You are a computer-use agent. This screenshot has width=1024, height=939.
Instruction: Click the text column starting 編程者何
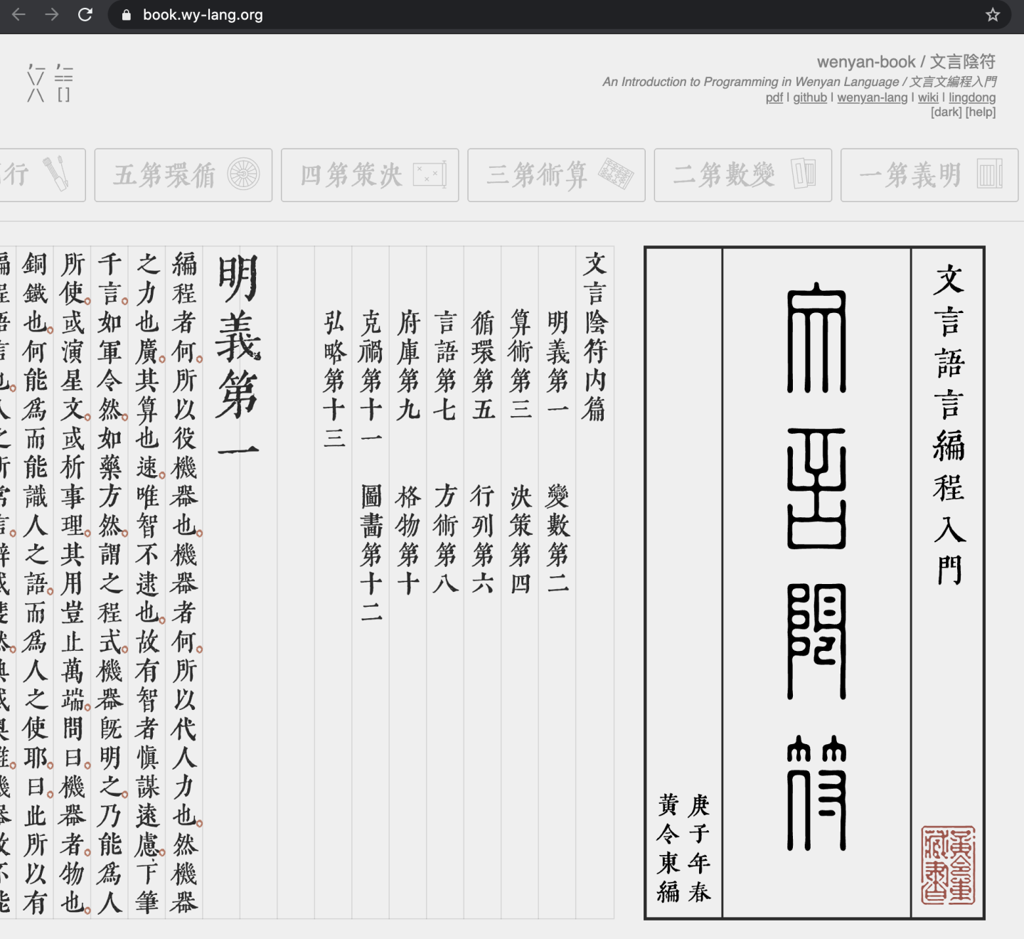(184, 583)
